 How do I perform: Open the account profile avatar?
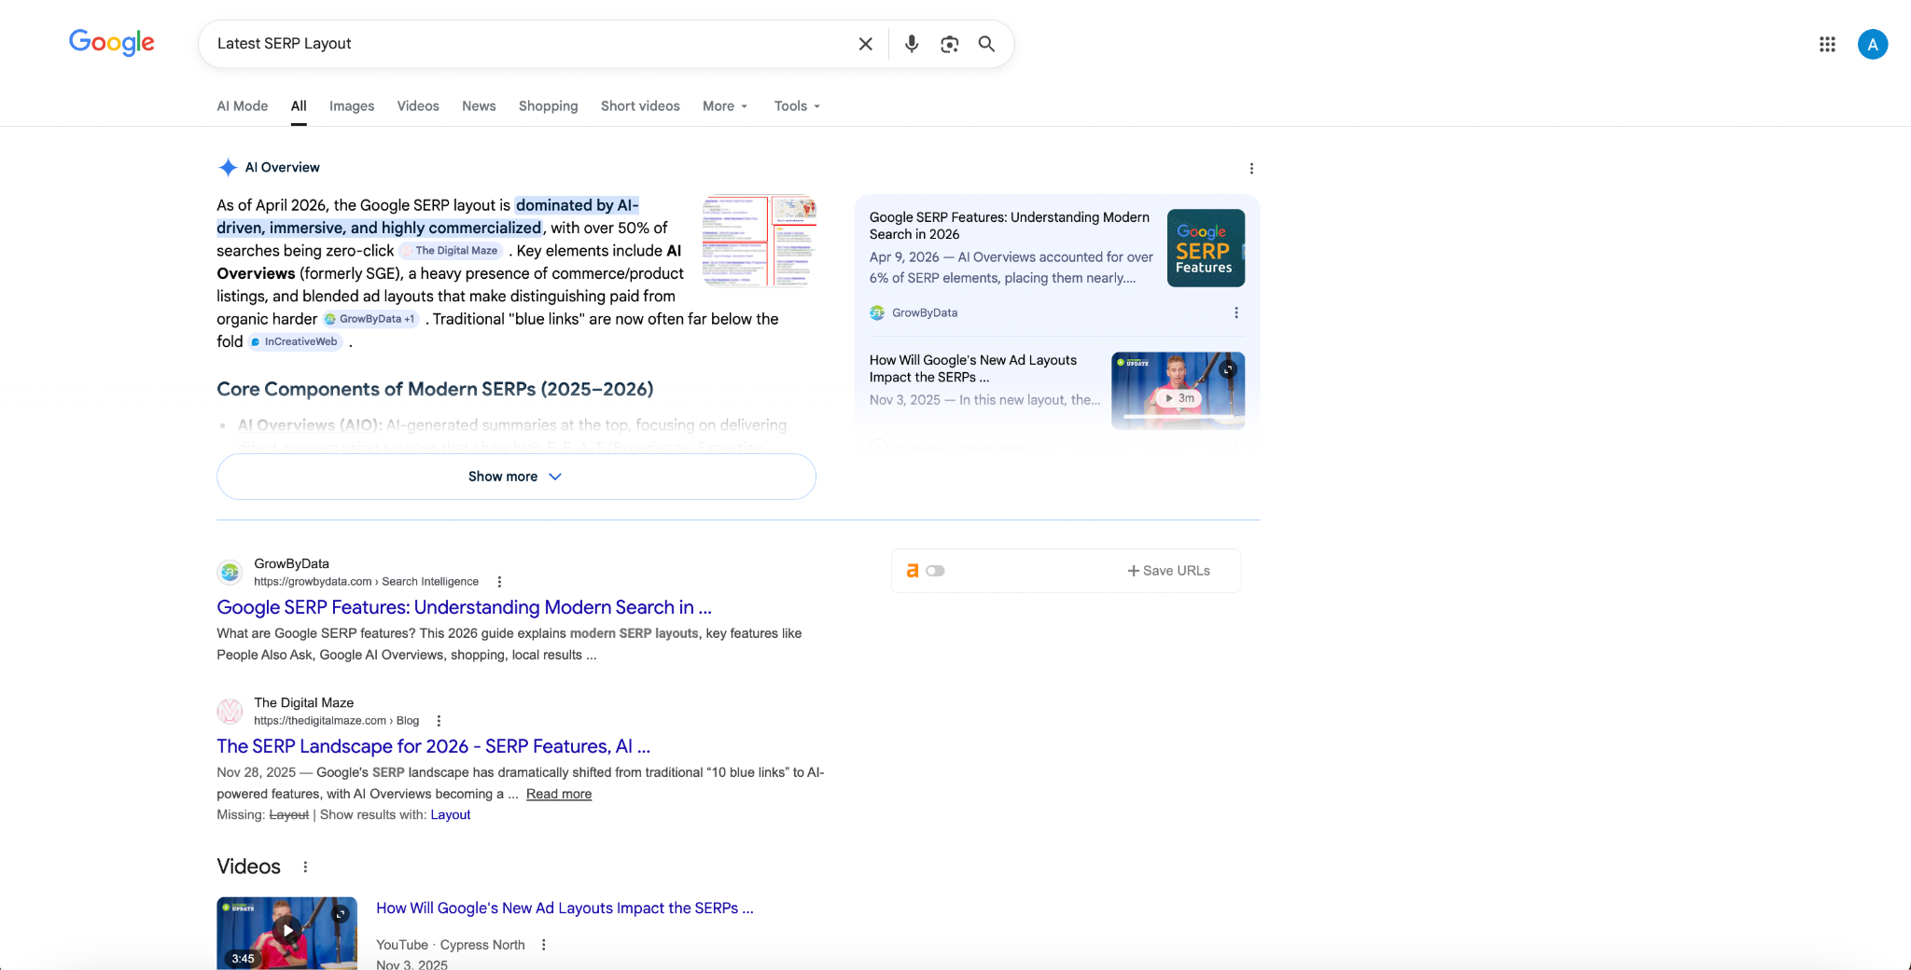(1873, 43)
